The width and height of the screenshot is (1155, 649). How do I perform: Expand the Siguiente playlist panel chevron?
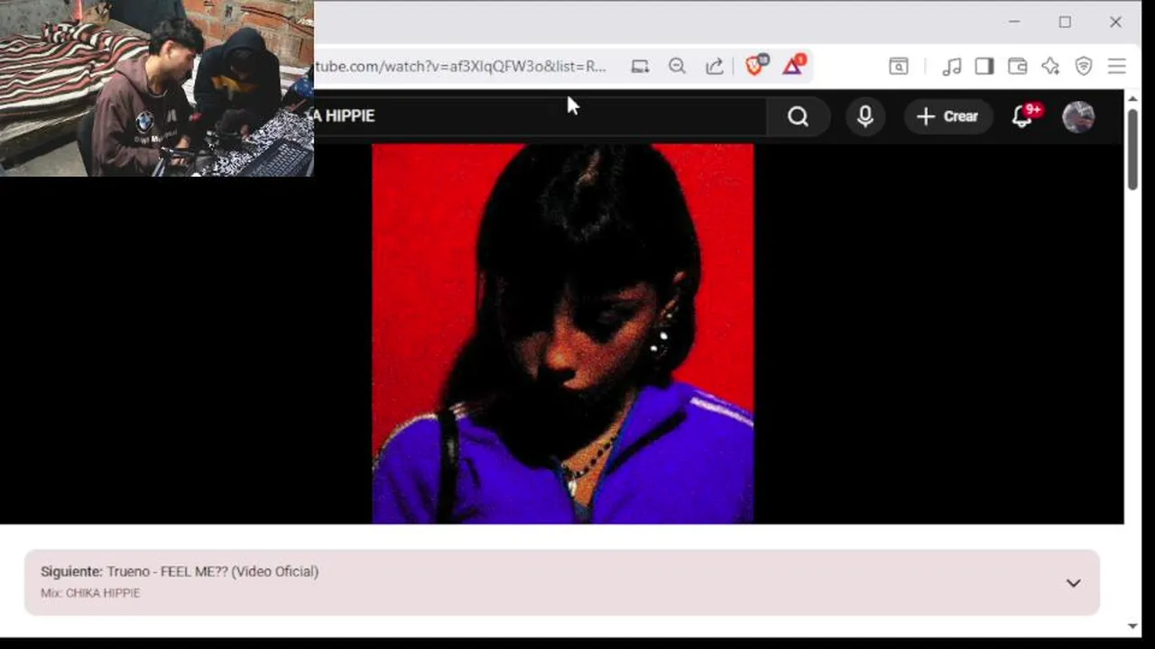tap(1073, 583)
